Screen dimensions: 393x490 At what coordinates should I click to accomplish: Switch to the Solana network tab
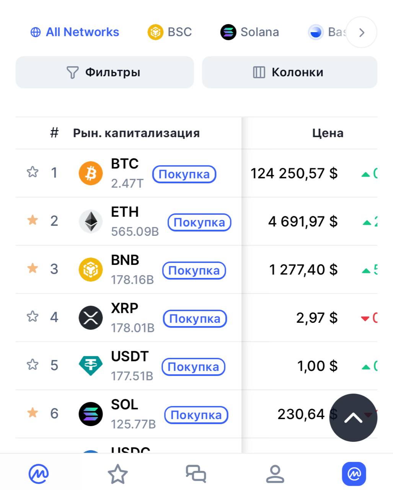click(x=249, y=32)
